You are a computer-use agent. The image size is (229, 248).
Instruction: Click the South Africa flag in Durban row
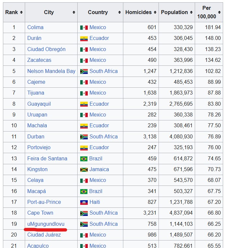(x=84, y=137)
